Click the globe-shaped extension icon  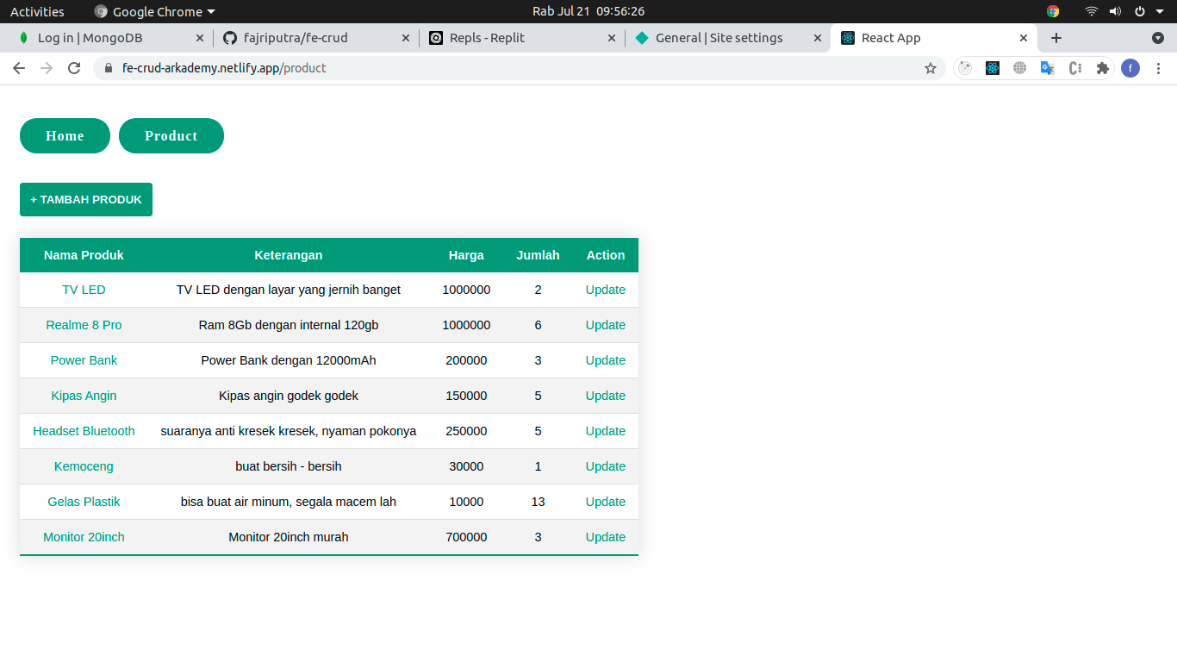[1020, 67]
